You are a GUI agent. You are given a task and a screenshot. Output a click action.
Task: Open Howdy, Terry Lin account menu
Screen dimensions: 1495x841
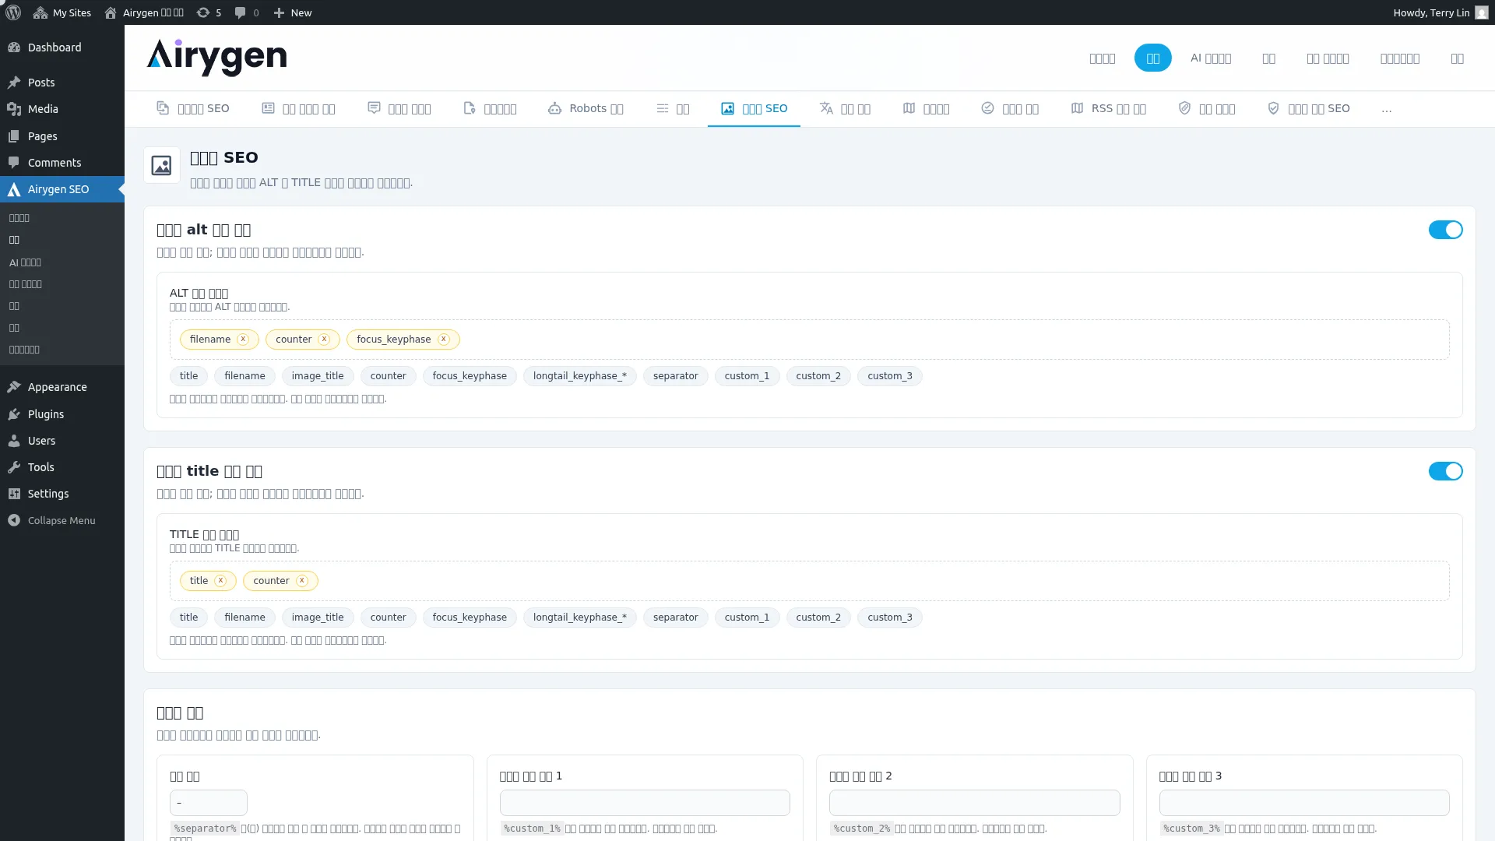point(1440,12)
